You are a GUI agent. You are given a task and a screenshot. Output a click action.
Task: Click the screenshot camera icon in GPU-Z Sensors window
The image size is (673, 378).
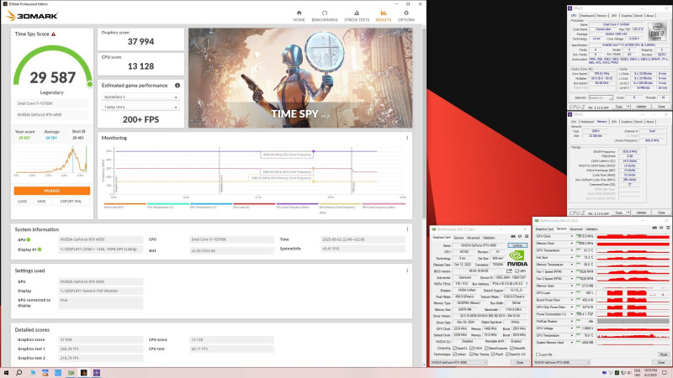point(654,228)
